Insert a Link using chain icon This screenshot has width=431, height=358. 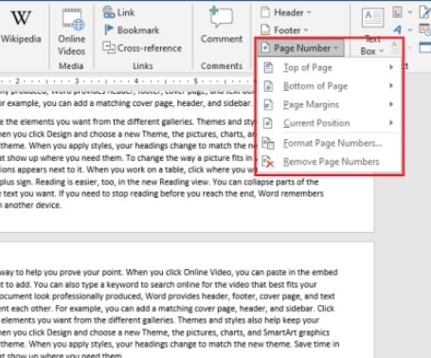(x=108, y=12)
